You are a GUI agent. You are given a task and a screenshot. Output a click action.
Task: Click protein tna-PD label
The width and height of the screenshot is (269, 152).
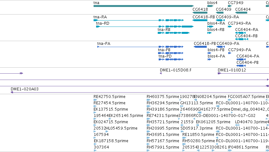pyautogui.click(x=165, y=56)
